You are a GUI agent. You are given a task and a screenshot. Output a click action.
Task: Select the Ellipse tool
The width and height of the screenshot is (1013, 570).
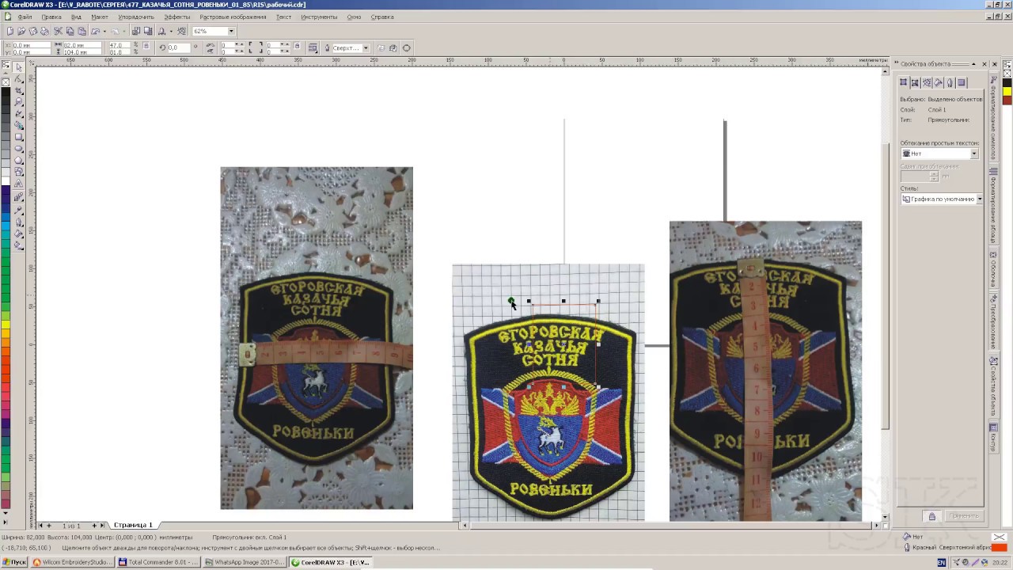(x=19, y=148)
